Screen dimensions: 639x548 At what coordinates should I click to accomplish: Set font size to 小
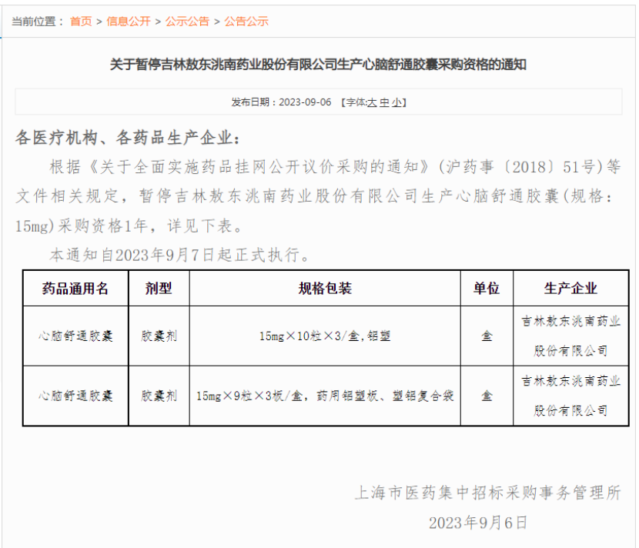(x=396, y=102)
